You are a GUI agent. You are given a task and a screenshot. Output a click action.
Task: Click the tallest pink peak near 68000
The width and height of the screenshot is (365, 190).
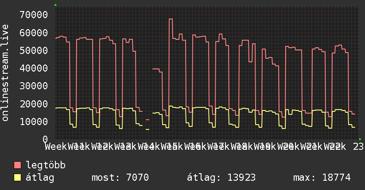click(171, 19)
